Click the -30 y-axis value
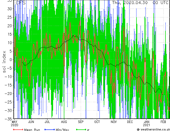This screenshot has width=170, height=131. pyautogui.click(x=8, y=110)
